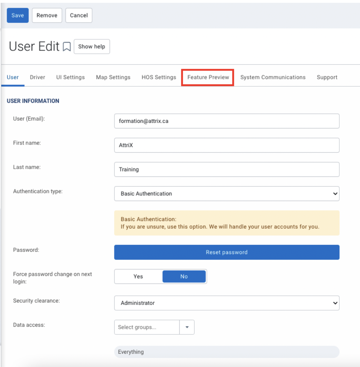This screenshot has height=367, width=360.
Task: Switch to the Driver tab
Action: click(37, 77)
